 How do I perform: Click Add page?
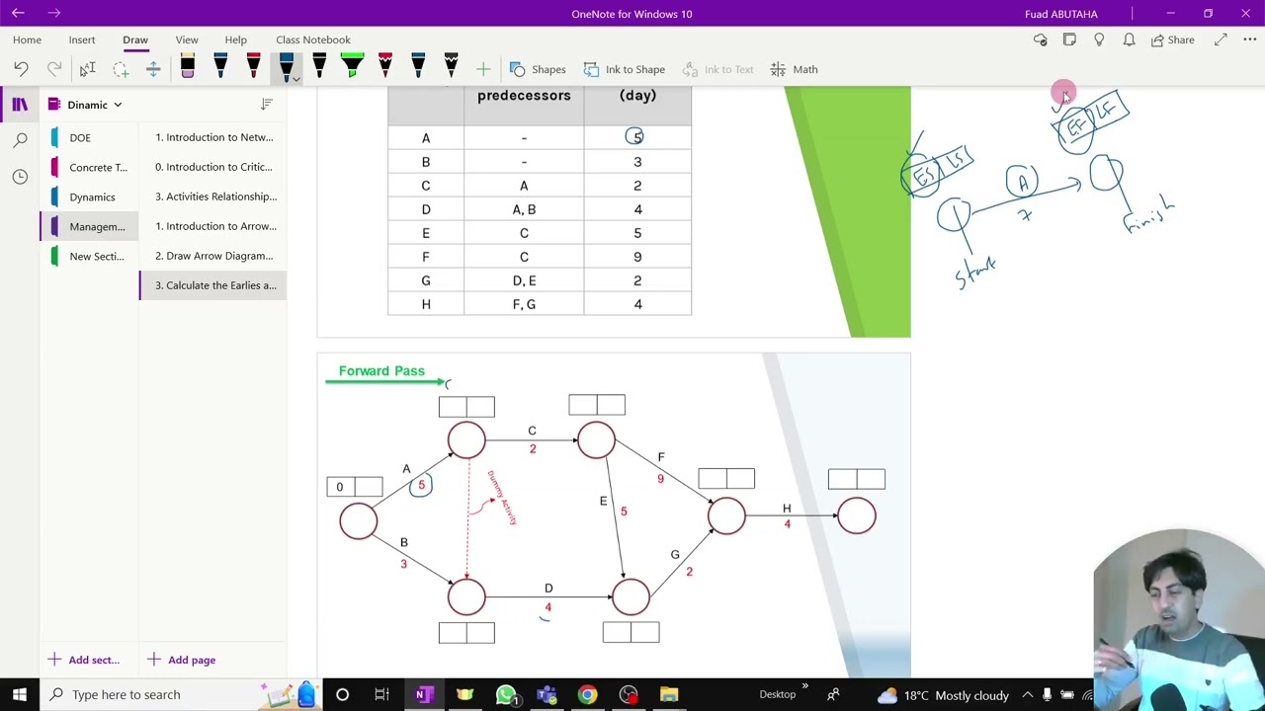pos(182,660)
